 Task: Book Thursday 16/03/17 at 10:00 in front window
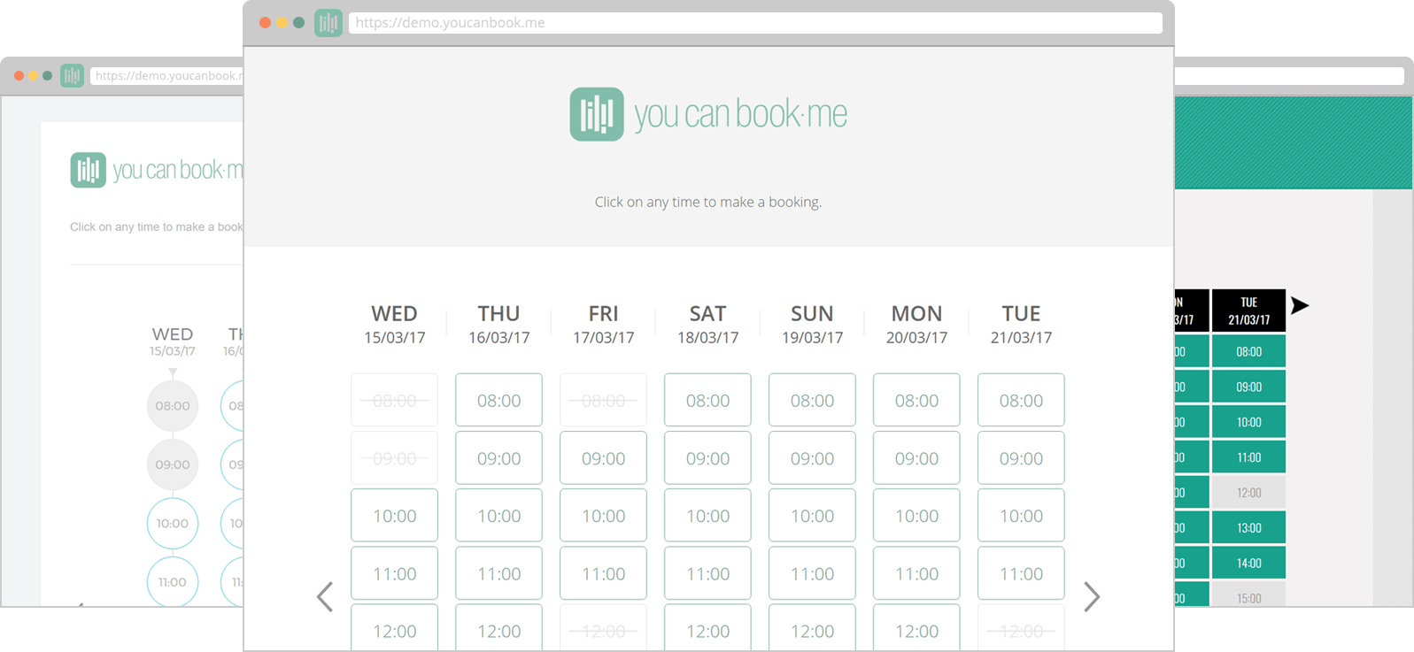pyautogui.click(x=499, y=516)
